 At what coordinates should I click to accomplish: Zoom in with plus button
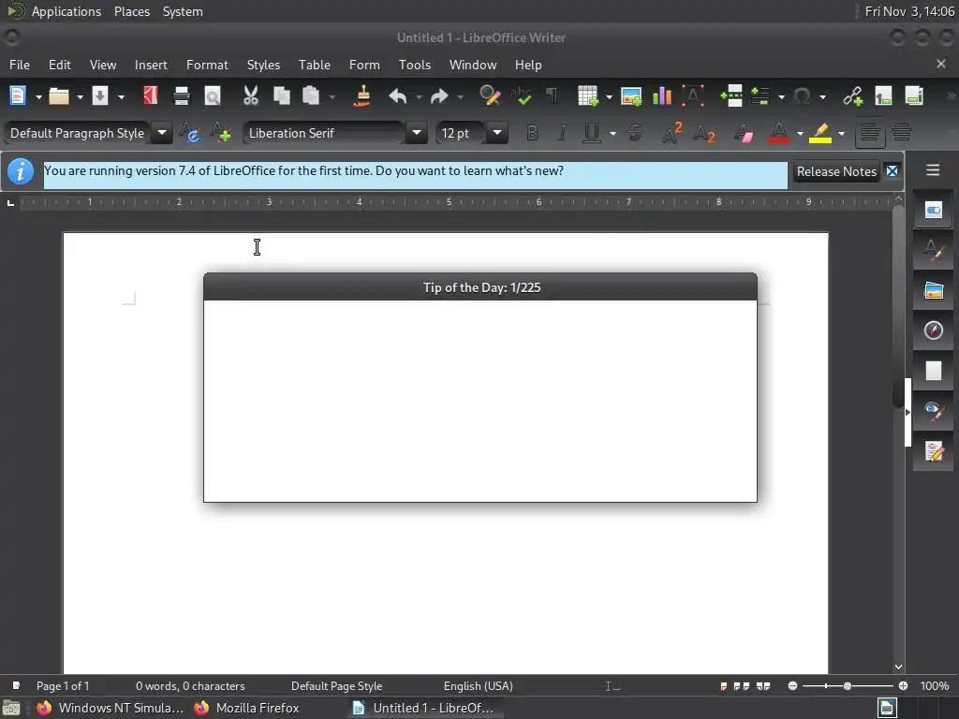tap(904, 686)
